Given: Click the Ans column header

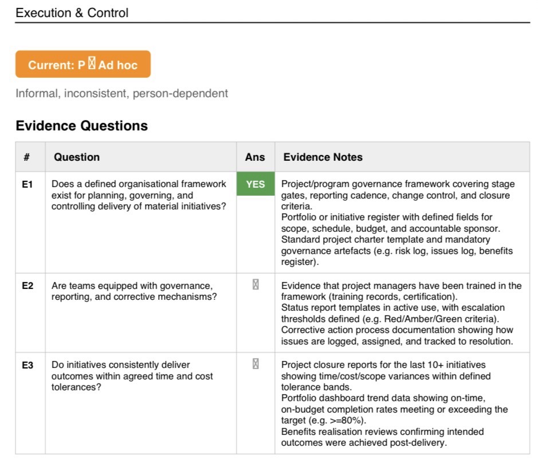Looking at the screenshot, I should tap(255, 157).
